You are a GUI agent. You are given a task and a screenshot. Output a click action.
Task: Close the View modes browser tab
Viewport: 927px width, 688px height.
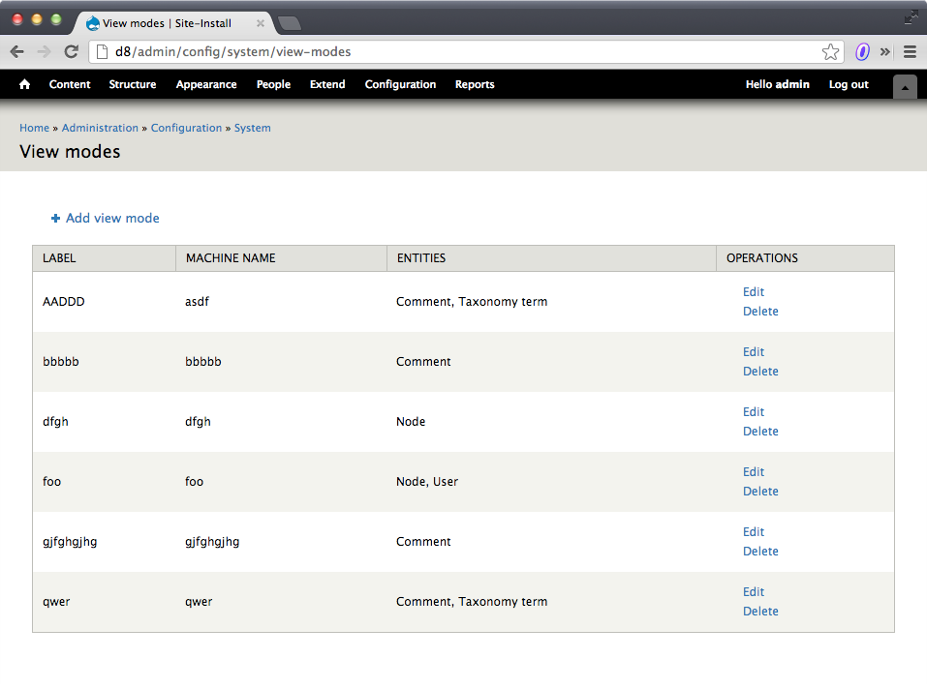click(261, 23)
